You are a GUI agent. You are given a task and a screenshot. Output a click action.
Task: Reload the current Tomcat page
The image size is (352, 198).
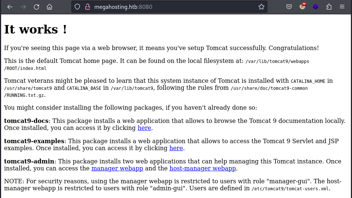36,7
